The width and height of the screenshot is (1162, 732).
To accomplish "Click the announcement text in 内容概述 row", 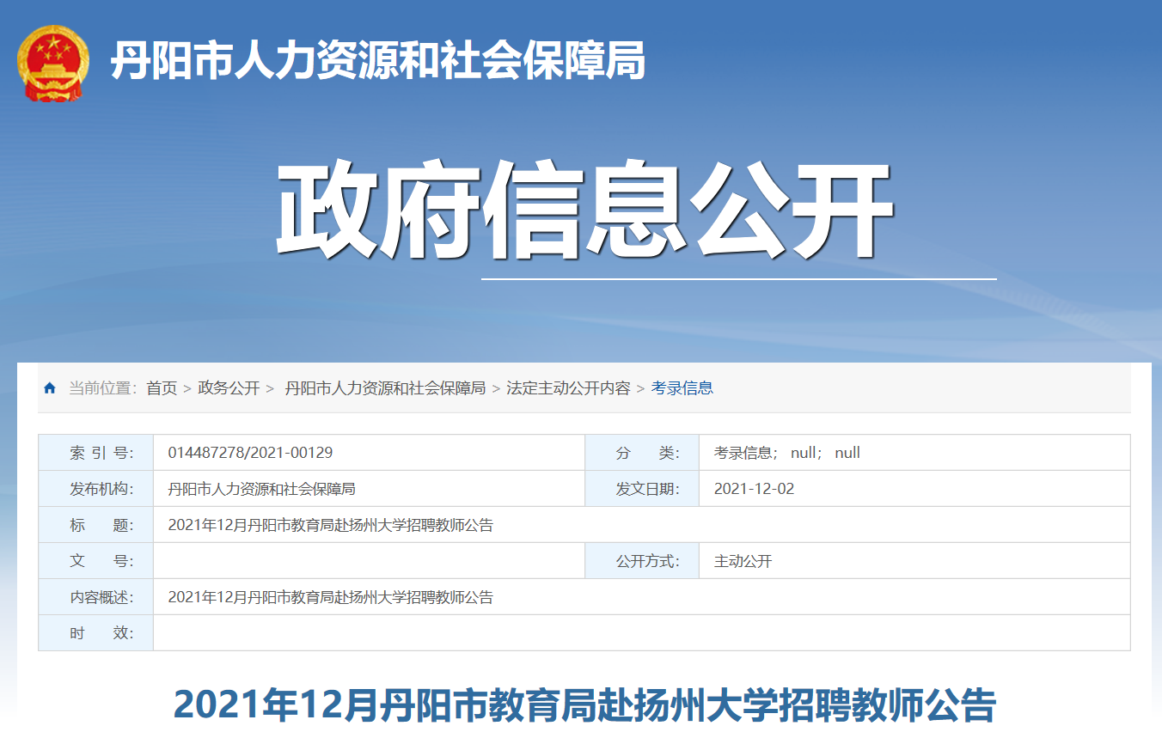I will [x=330, y=597].
